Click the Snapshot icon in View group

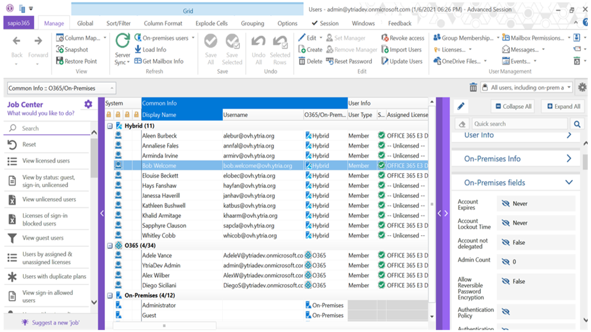[x=60, y=49]
